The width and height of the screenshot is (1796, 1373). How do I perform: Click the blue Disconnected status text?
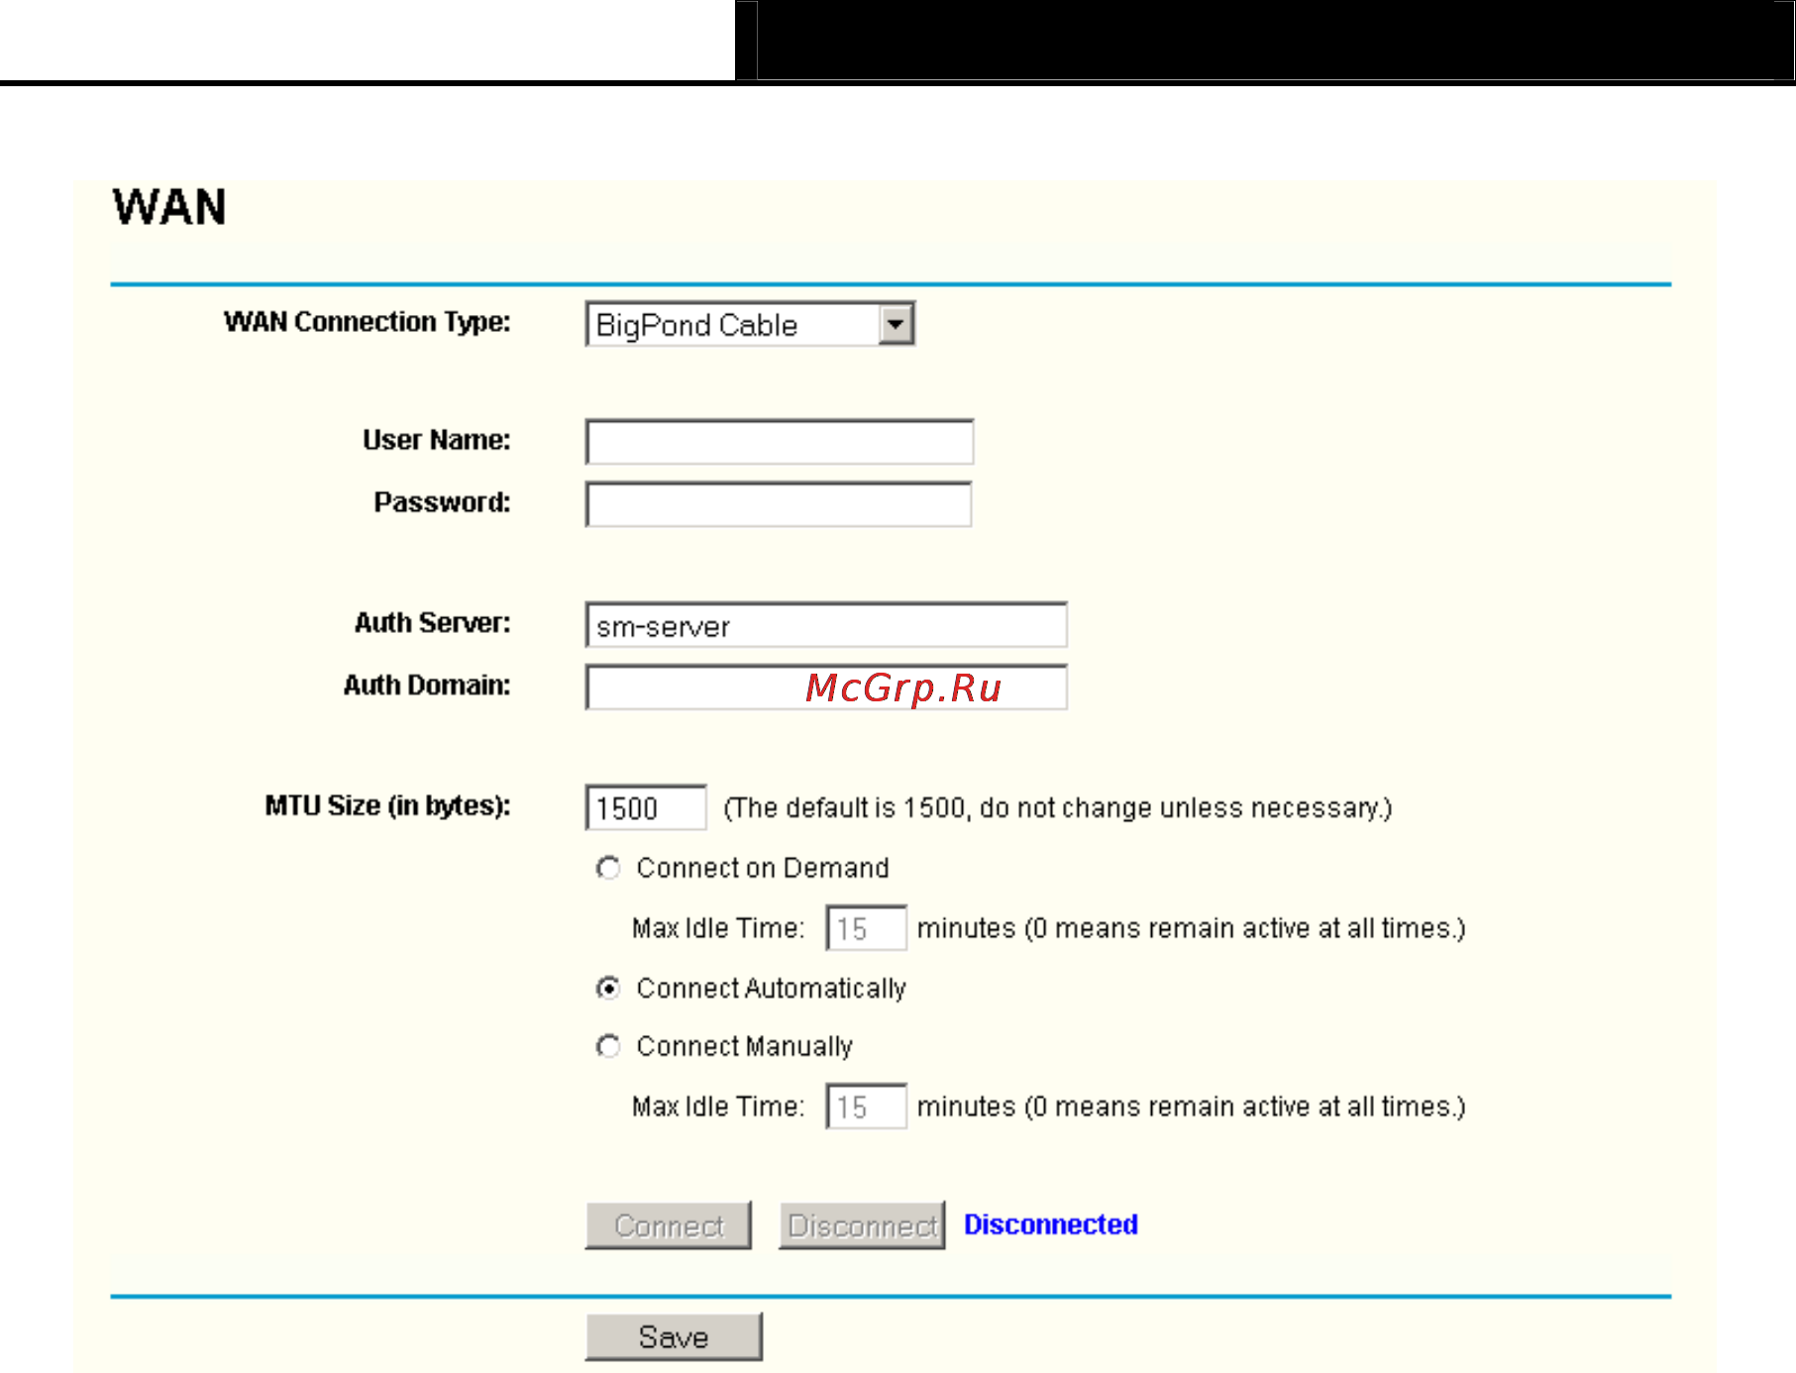pyautogui.click(x=1051, y=1224)
